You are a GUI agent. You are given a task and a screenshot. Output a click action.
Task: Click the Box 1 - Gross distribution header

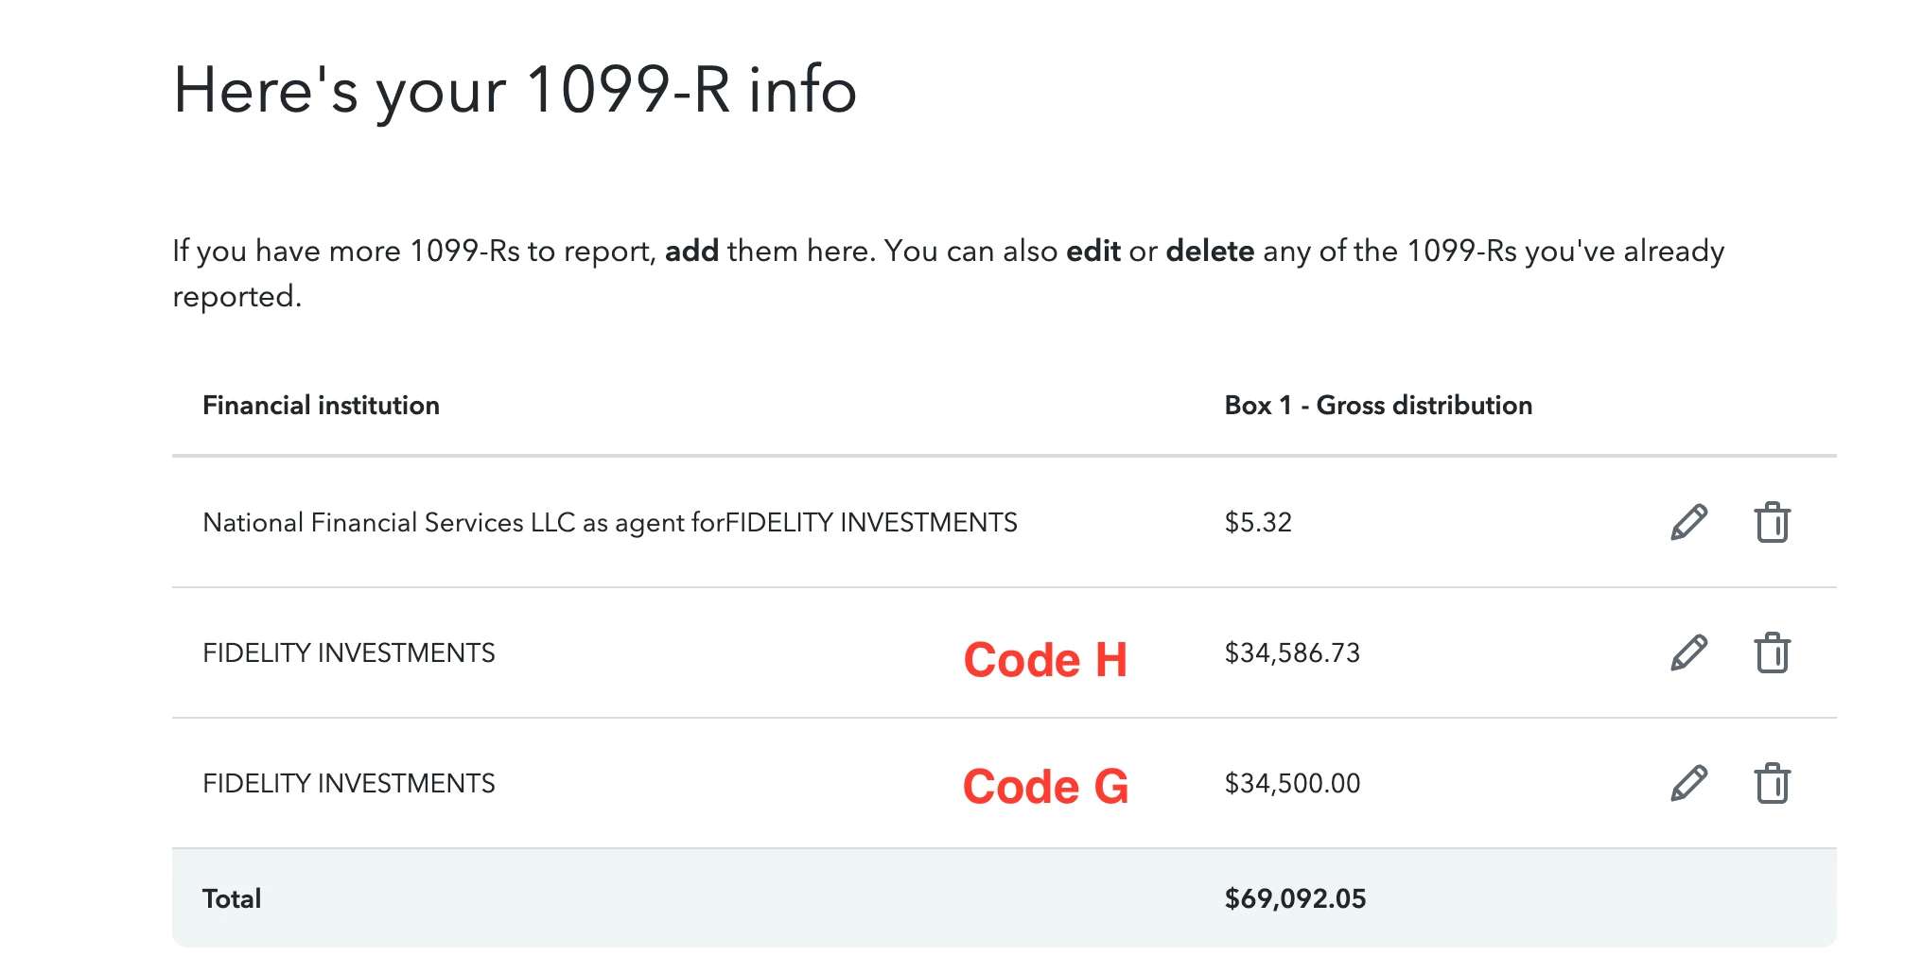pos(1377,405)
